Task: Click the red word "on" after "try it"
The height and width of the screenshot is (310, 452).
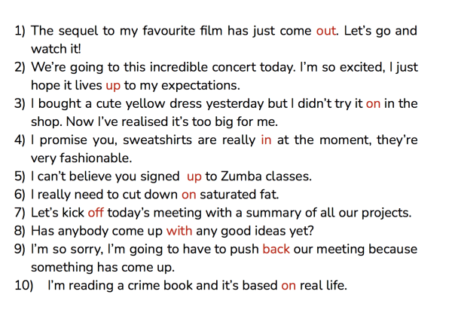Action: click(x=373, y=104)
